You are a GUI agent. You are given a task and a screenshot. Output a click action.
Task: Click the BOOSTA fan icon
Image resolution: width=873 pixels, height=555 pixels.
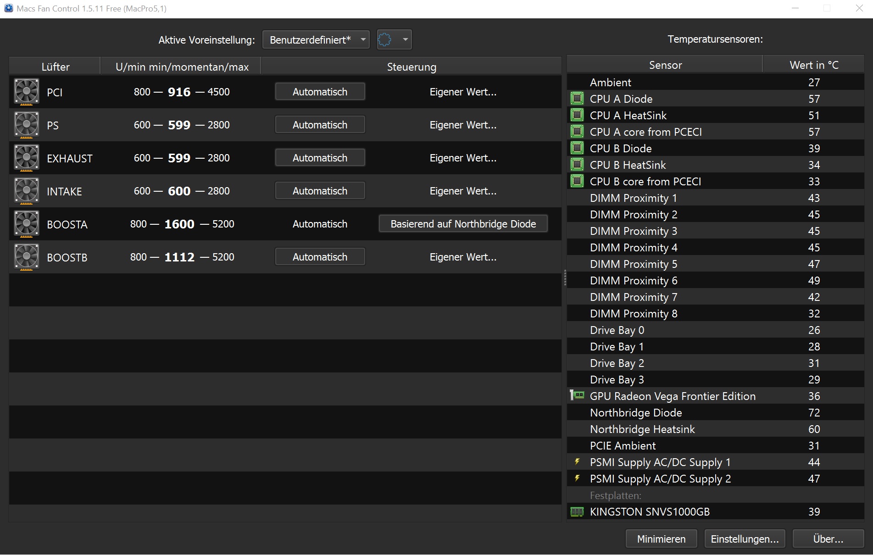(27, 224)
